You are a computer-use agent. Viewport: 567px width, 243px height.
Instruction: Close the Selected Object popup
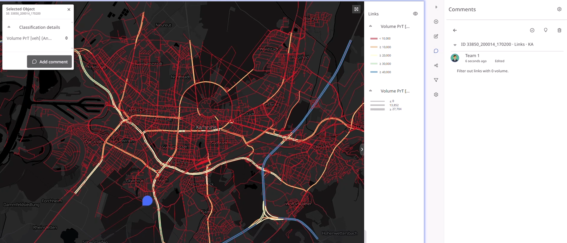tap(69, 9)
